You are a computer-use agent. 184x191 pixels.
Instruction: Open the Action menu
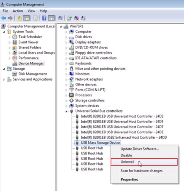point(18,11)
